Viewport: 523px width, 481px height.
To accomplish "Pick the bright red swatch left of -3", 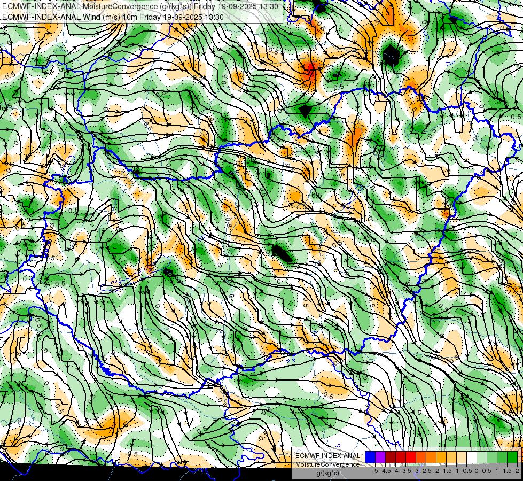I will pos(411,457).
